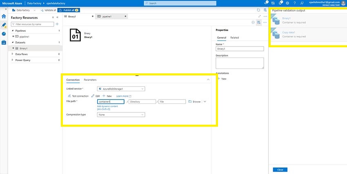Screen dimensions: 347x174
Task: Select the Related properties tab
Action: [x=235, y=37]
